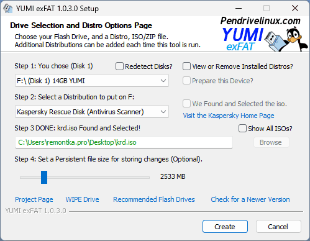Click the penguin mascot image
This screenshot has width=310, height=241.
[297, 39]
